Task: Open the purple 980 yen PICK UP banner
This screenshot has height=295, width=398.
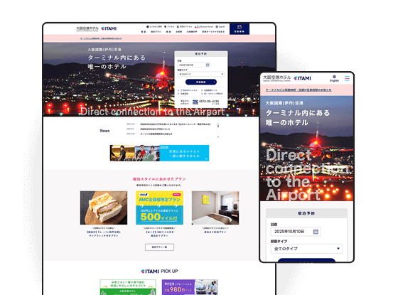Action: pyautogui.click(x=190, y=287)
